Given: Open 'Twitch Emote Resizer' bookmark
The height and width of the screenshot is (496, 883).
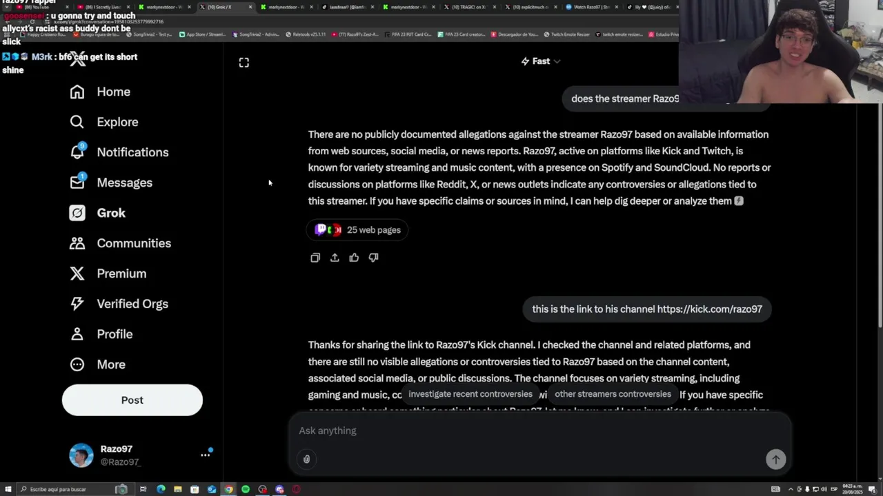Looking at the screenshot, I should pos(566,34).
